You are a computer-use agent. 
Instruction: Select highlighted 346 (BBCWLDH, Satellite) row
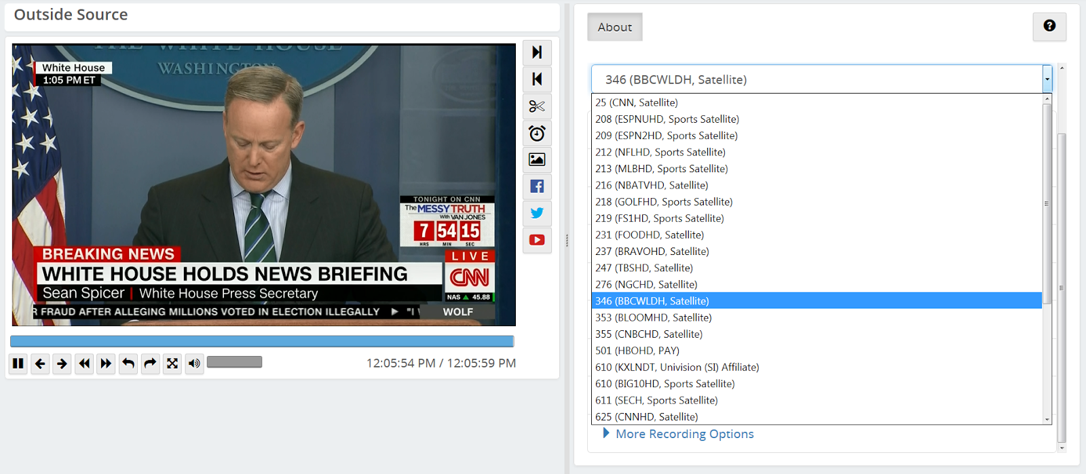(817, 300)
